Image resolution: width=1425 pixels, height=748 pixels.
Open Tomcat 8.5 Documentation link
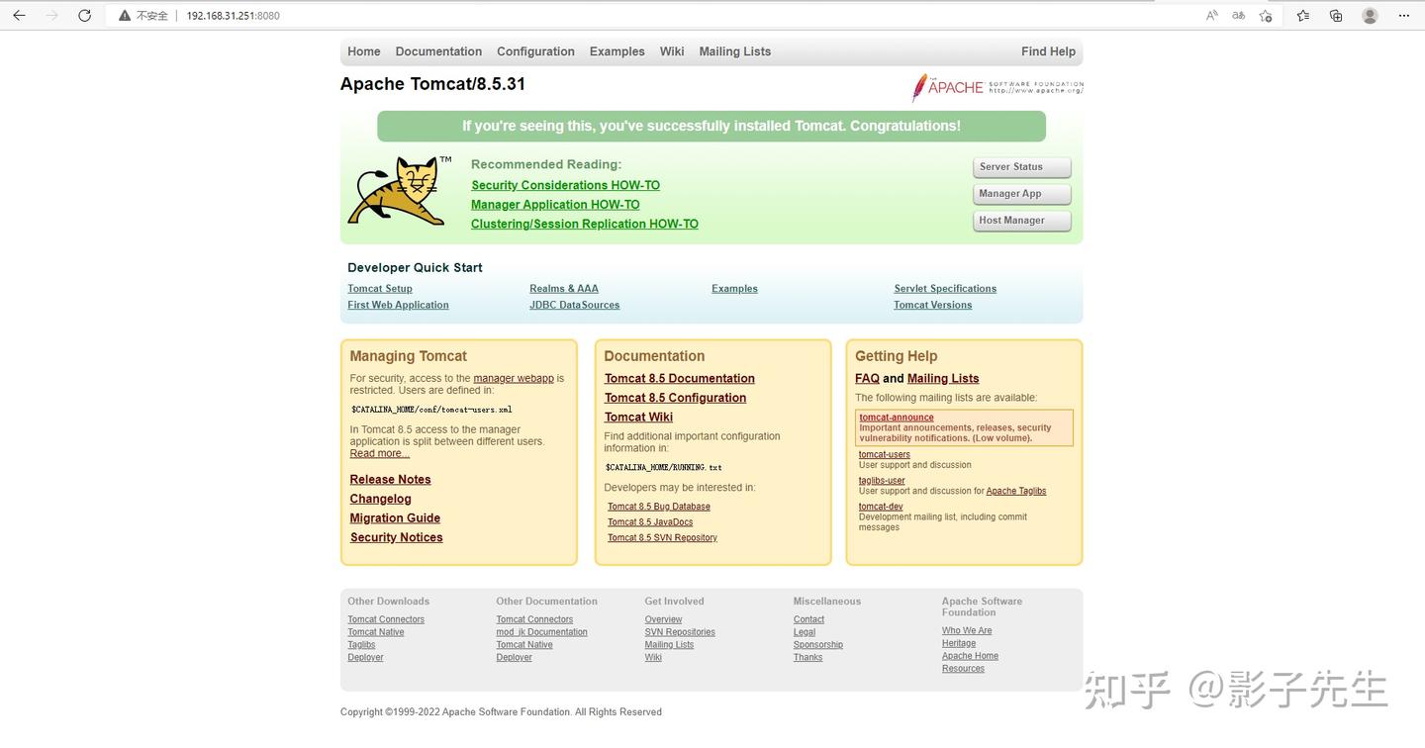click(679, 377)
